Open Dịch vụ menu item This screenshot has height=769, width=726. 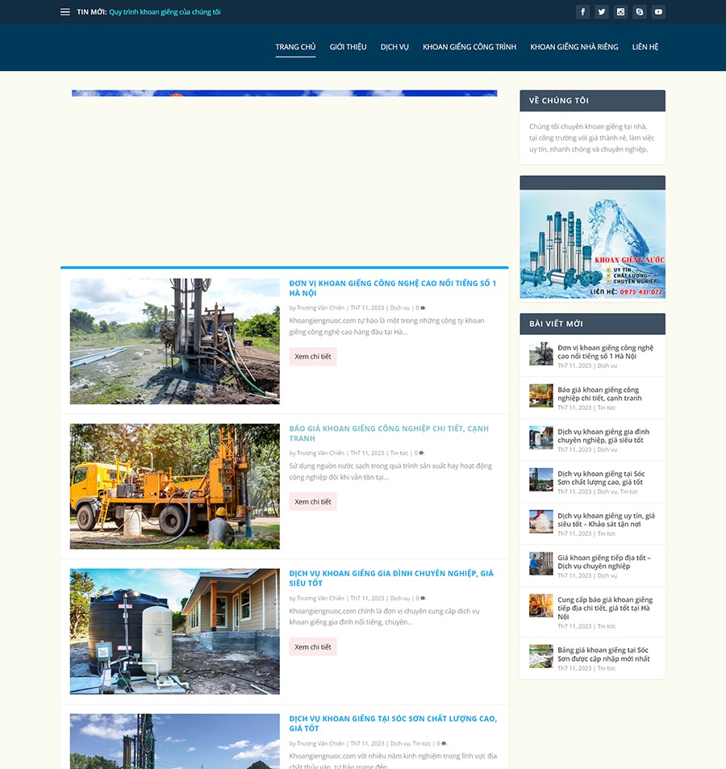point(394,47)
